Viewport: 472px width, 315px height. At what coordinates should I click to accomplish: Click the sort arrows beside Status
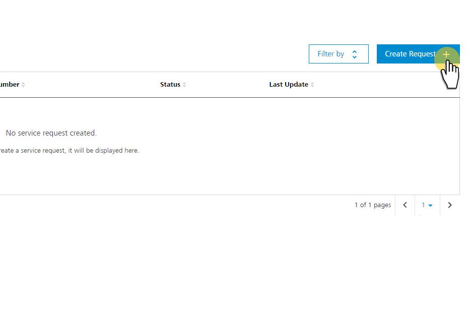184,85
